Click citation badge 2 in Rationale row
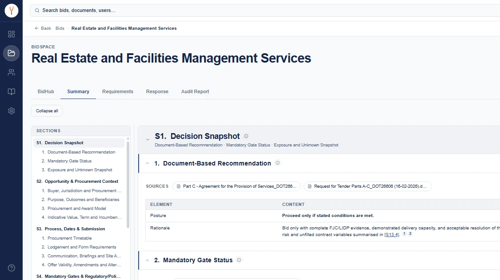Screen dimensions: 500x280 coord(410,233)
